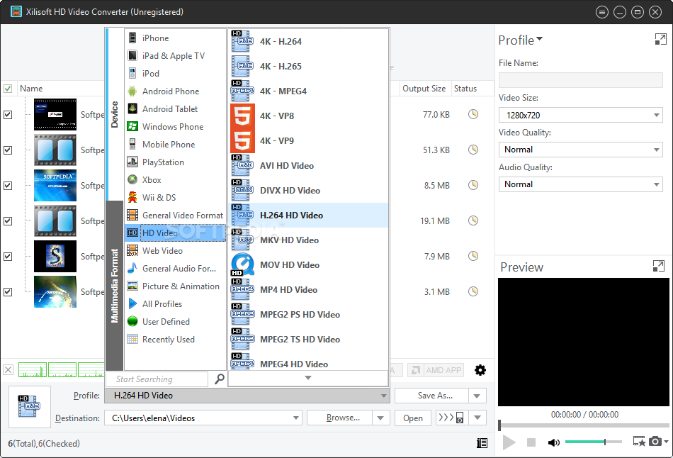
Task: Open the Video Quality dropdown
Action: [581, 150]
